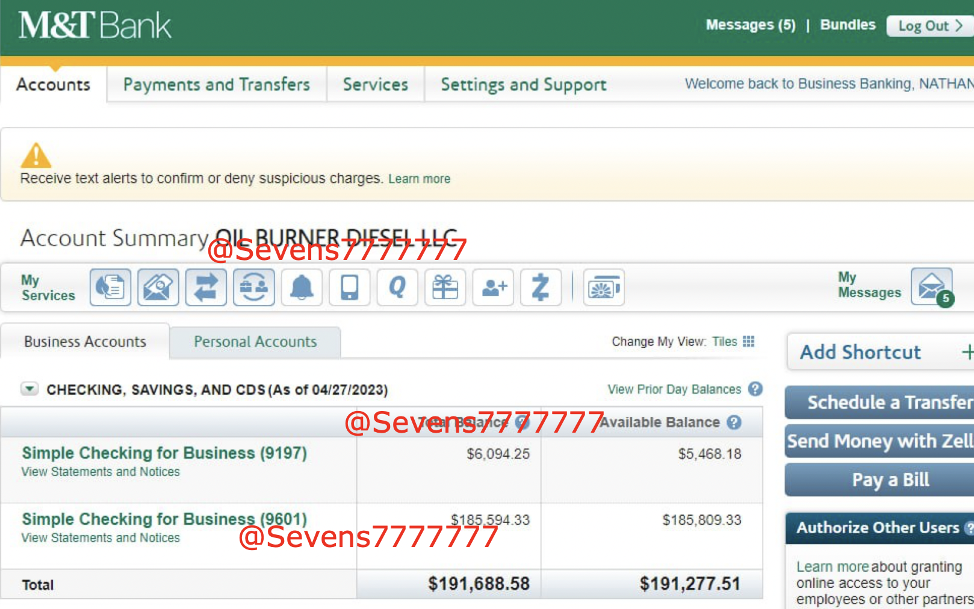View Statements and Notices for account 9601
The height and width of the screenshot is (609, 974).
tap(101, 538)
